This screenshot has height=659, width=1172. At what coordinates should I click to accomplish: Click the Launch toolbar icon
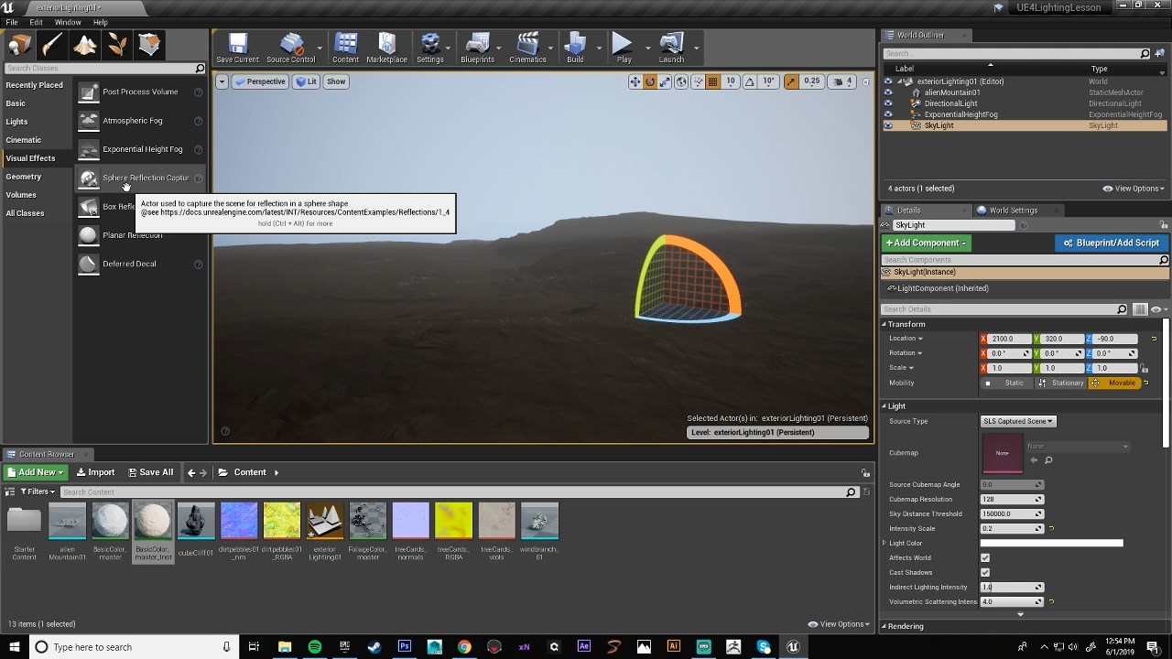pos(671,49)
